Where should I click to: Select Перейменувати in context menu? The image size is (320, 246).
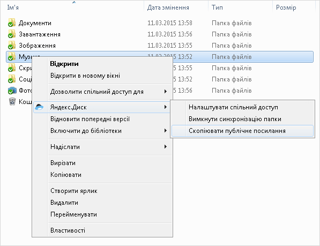73,214
